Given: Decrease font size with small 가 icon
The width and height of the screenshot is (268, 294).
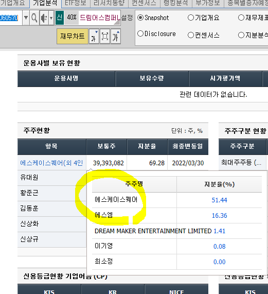Looking at the screenshot, I should [x=94, y=37].
